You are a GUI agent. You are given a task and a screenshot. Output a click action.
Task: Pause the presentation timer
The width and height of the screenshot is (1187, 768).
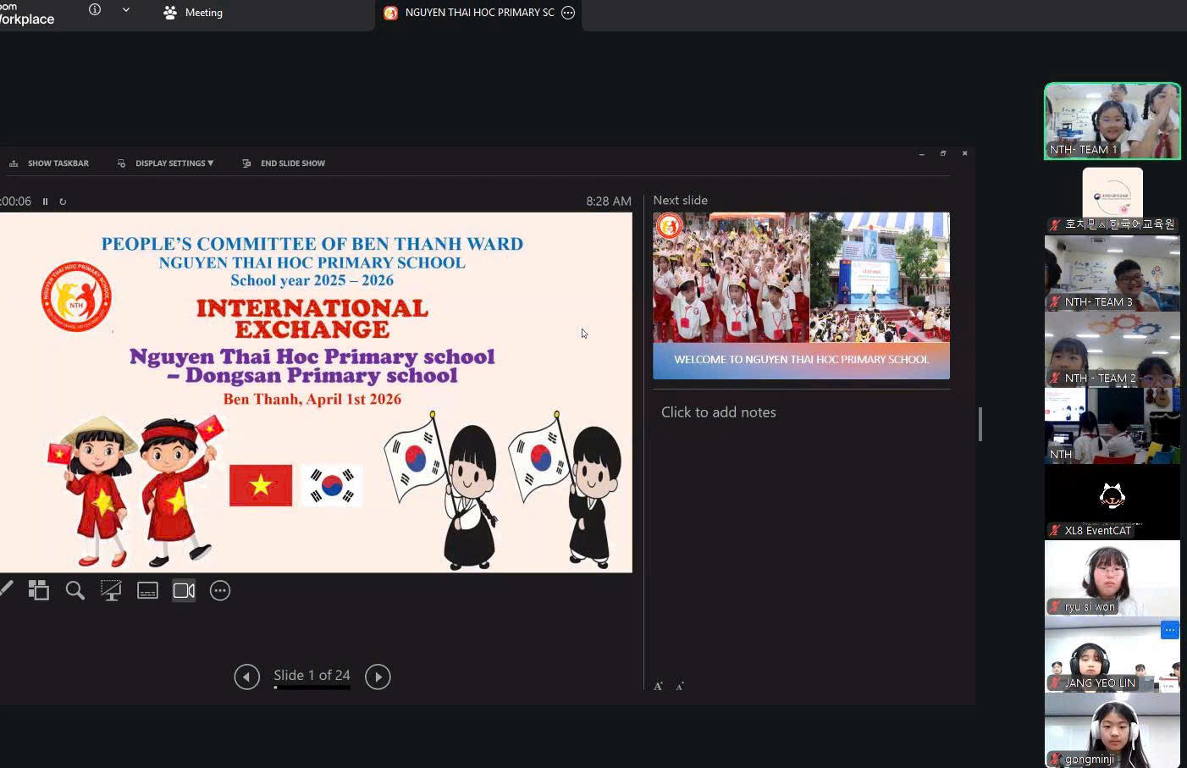tap(46, 202)
